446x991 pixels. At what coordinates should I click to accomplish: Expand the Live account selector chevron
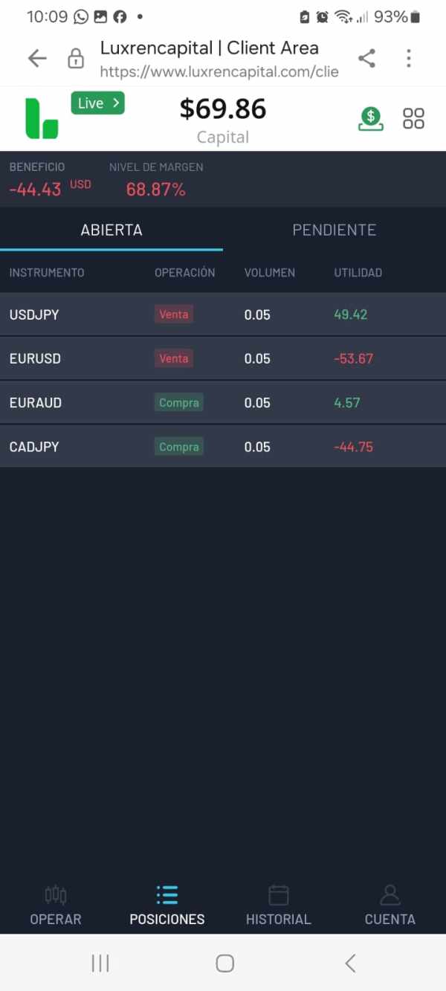tap(116, 103)
